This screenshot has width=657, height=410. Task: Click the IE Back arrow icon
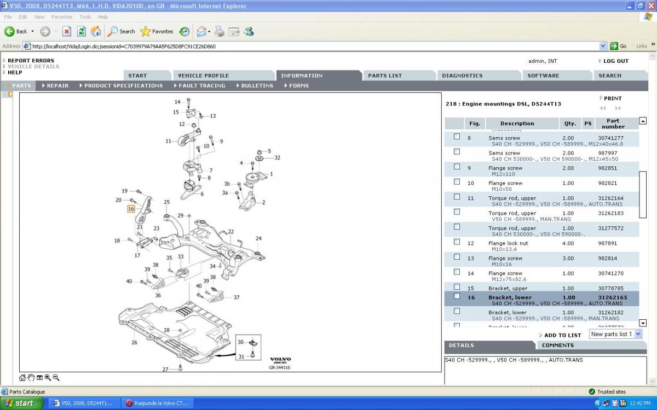point(9,31)
